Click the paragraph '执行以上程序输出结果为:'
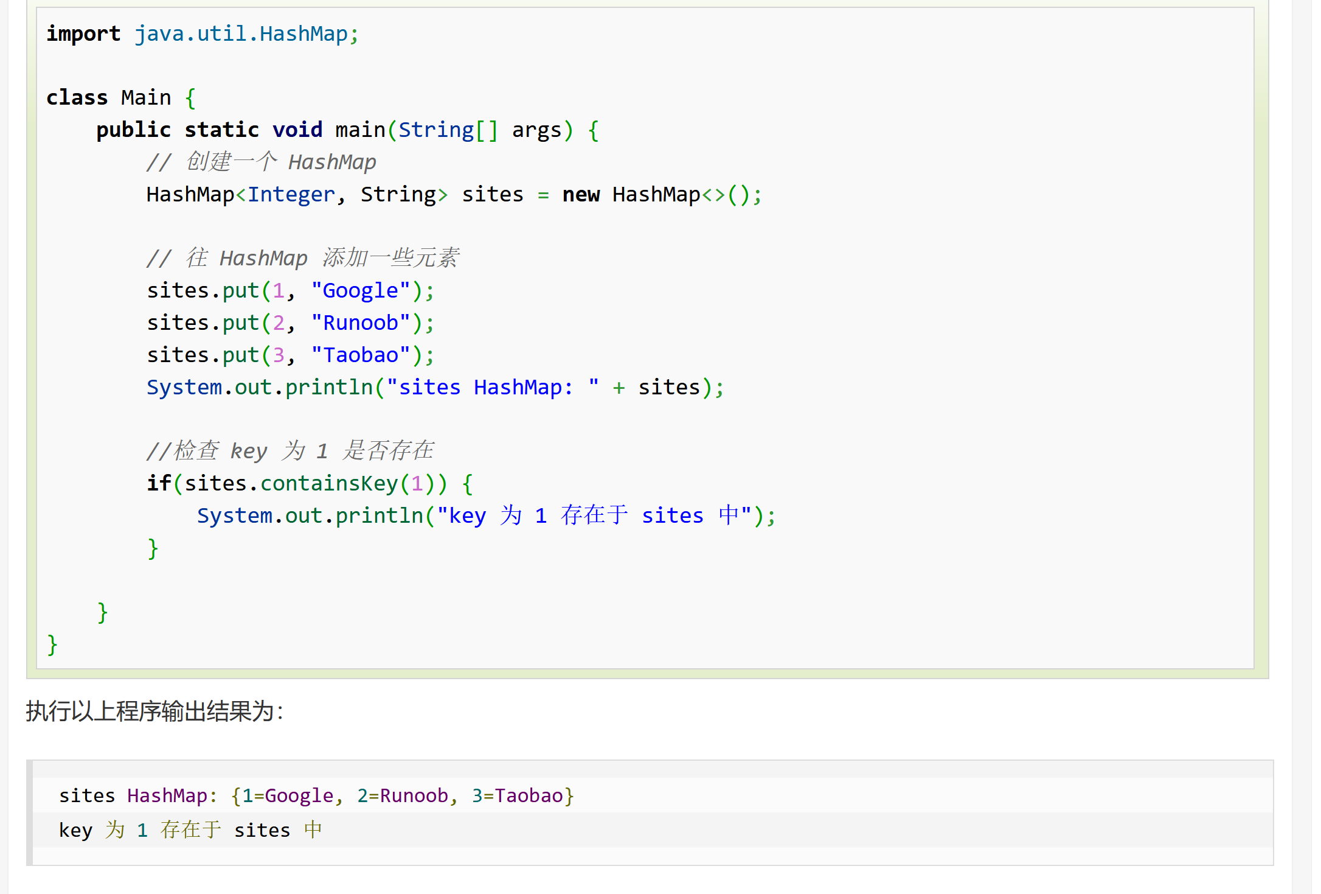The image size is (1321, 894). click(155, 711)
